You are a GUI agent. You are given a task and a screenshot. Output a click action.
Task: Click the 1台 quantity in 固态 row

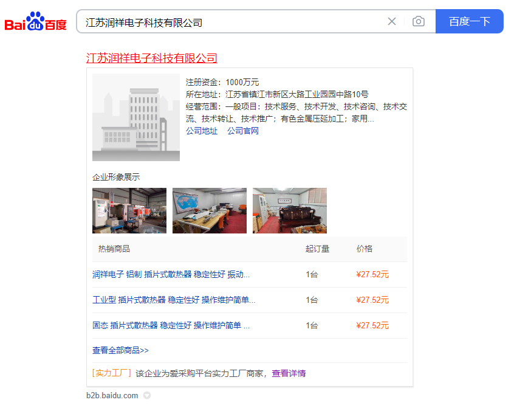coord(312,325)
